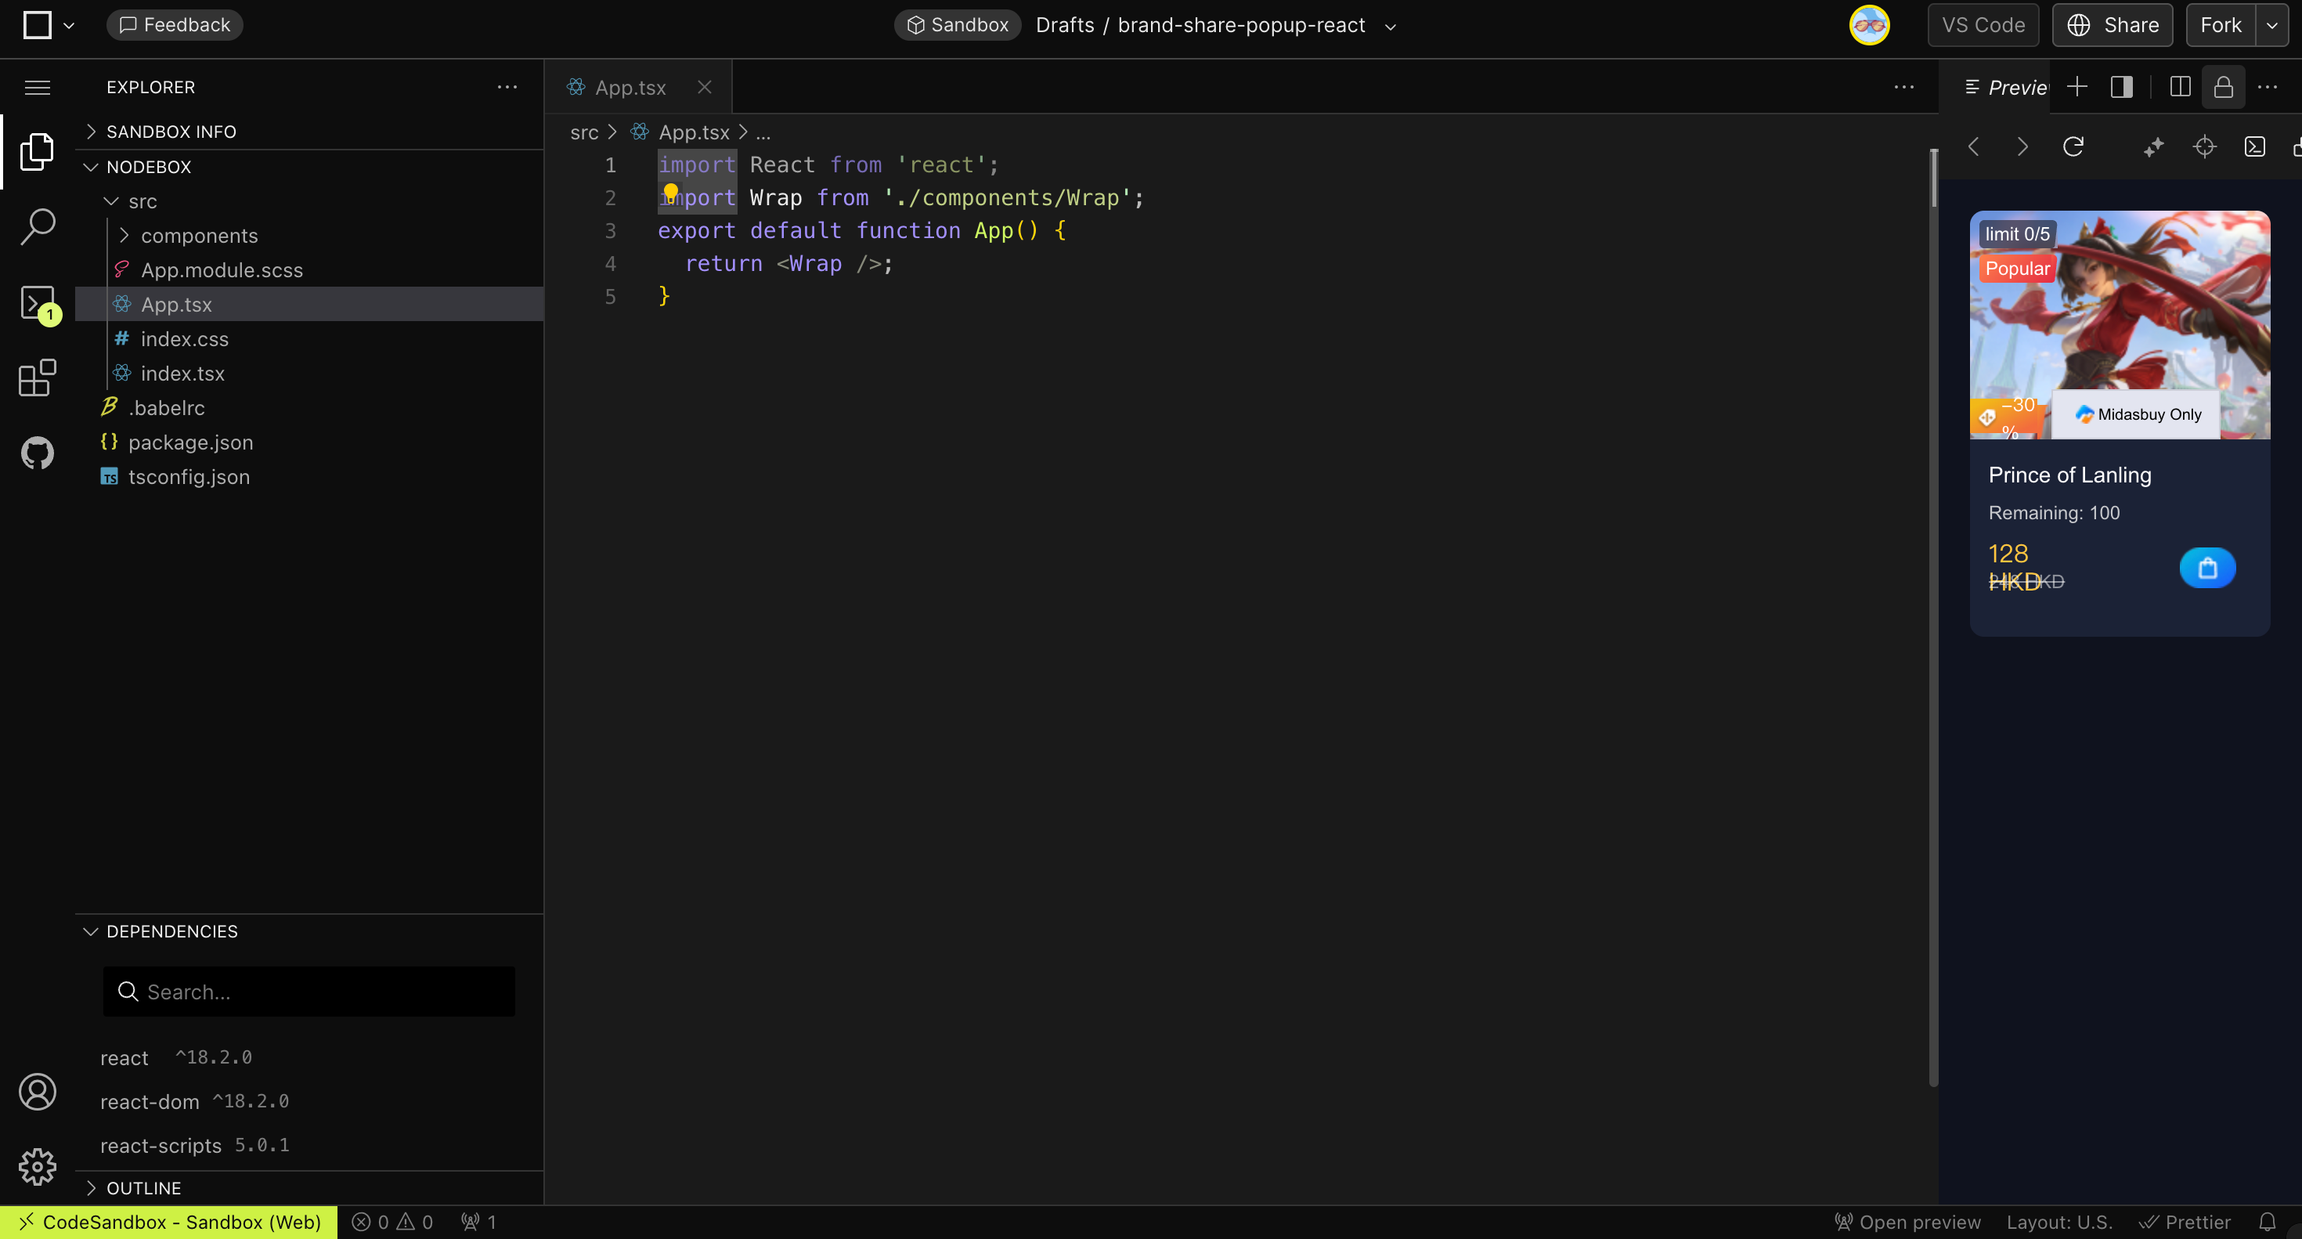Click src in the breadcrumb
The height and width of the screenshot is (1239, 2302).
584,132
